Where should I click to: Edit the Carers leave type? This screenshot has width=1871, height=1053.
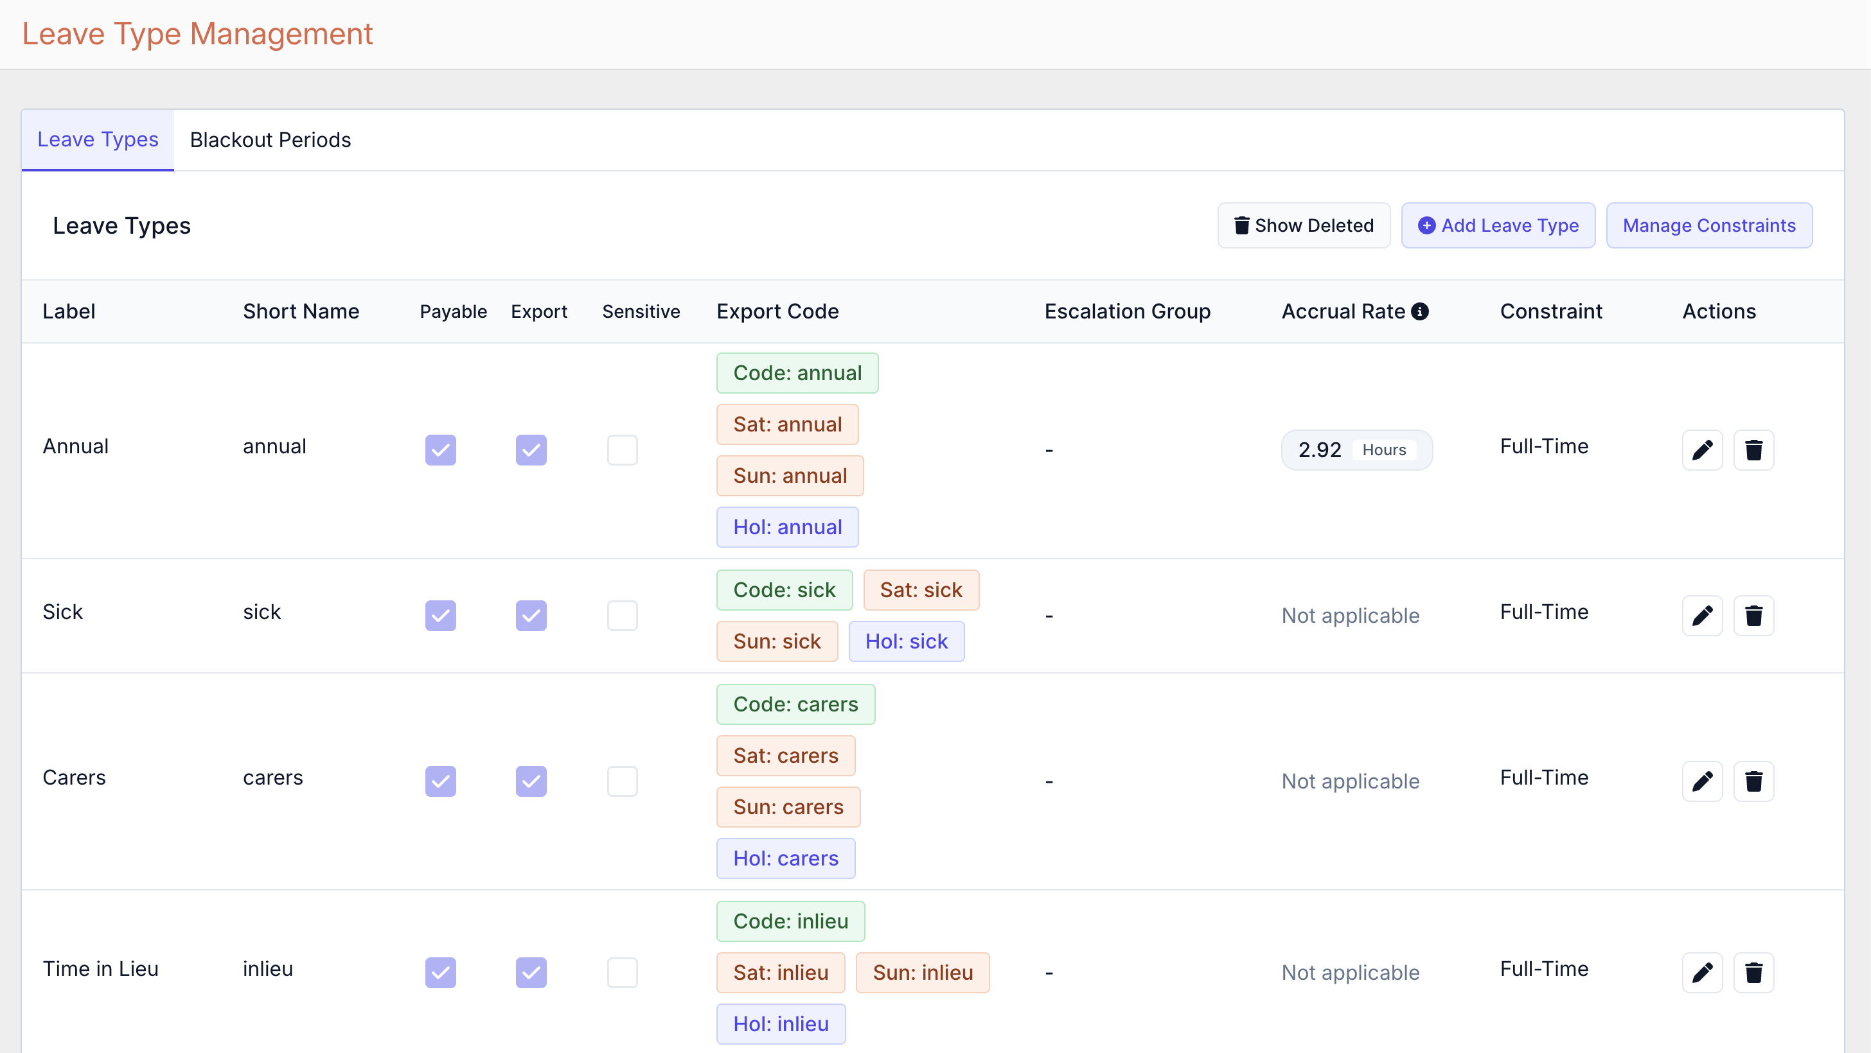[1702, 781]
